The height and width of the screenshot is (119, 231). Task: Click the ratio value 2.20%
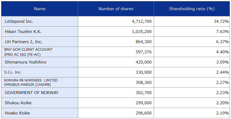(222, 103)
